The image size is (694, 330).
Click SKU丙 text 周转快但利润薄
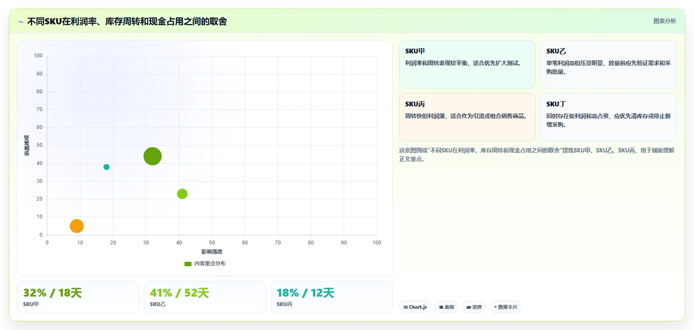(425, 116)
